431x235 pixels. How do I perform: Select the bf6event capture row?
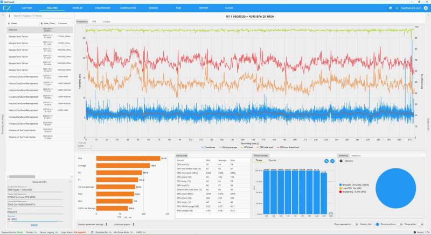click(40, 30)
